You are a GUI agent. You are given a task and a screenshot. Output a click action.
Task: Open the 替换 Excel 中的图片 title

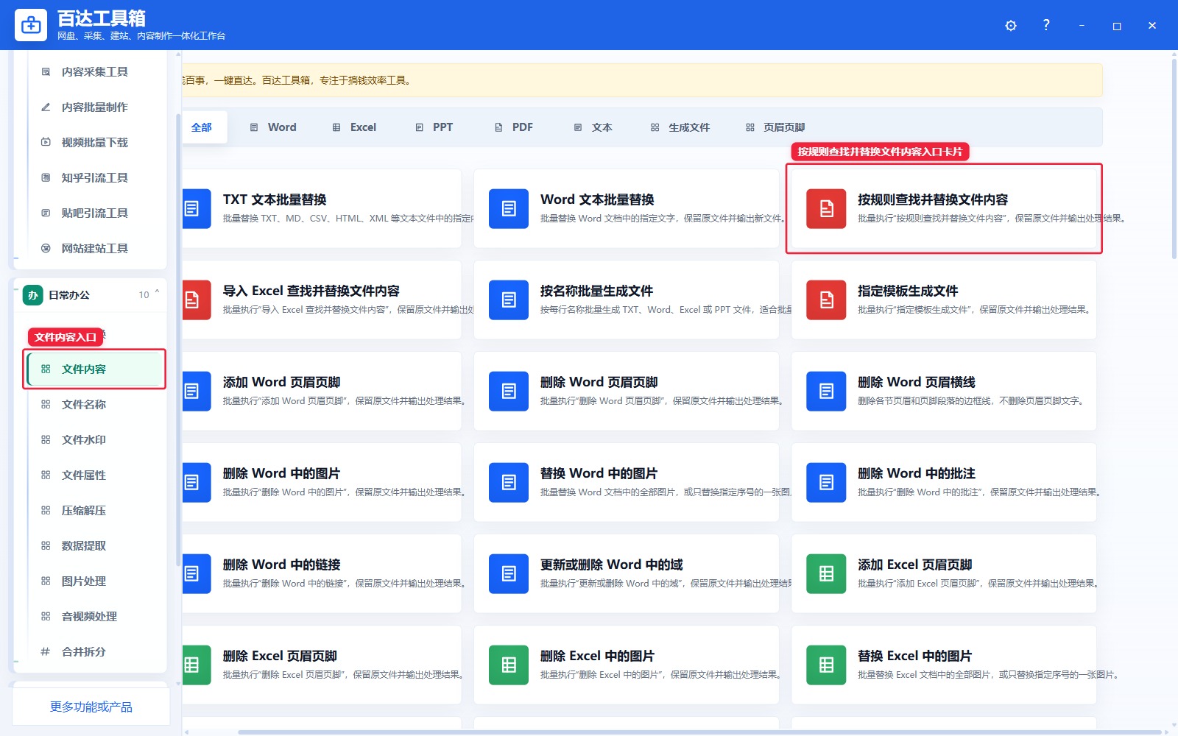914,656
